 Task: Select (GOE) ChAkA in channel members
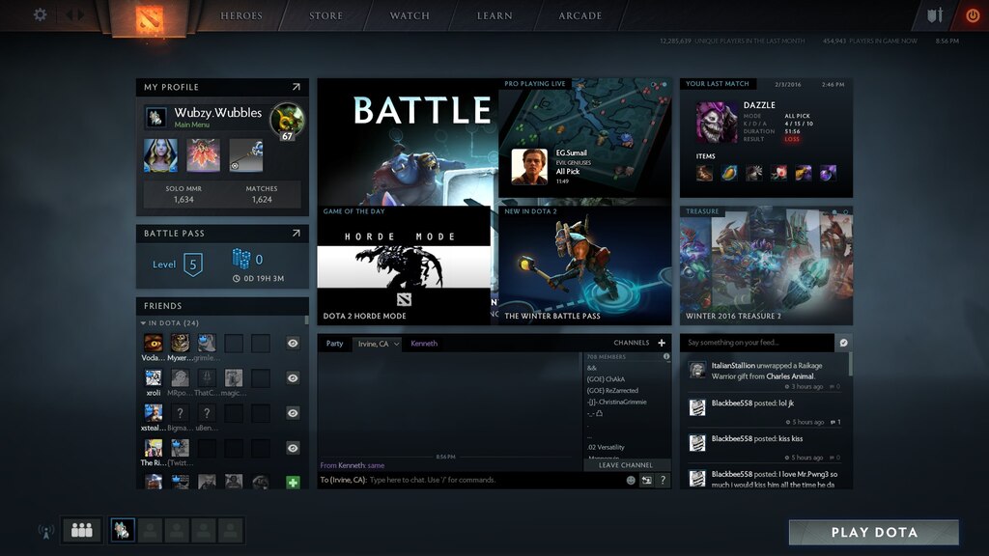click(606, 379)
